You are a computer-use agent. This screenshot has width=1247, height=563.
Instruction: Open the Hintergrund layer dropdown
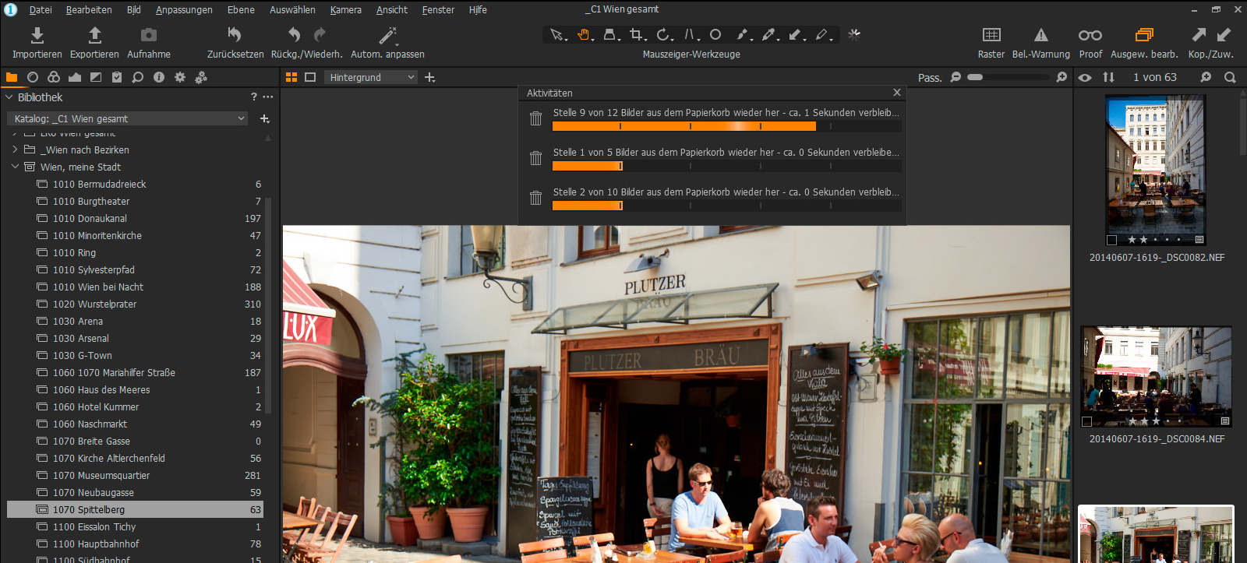[x=371, y=77]
